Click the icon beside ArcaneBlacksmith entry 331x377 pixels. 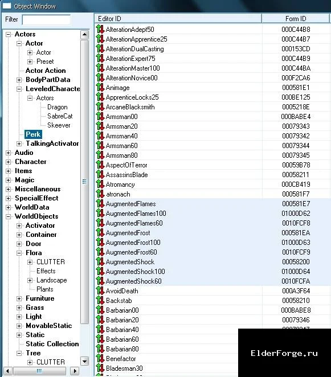pos(100,106)
